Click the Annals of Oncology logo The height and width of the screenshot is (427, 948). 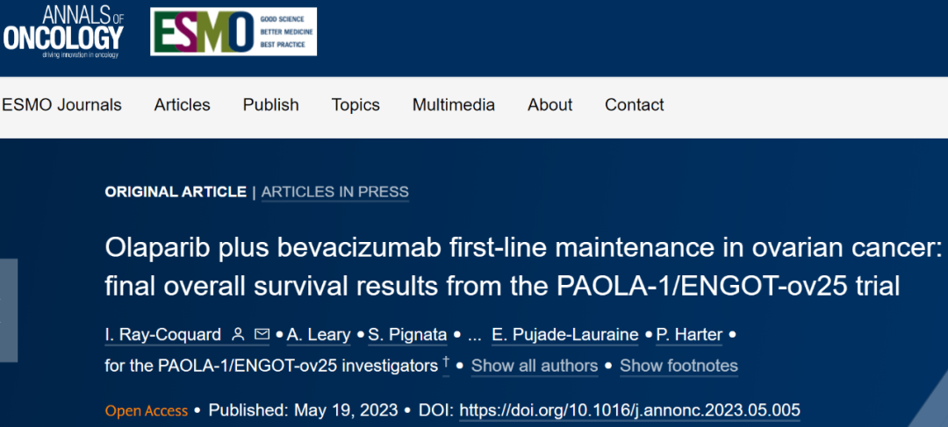[x=63, y=31]
